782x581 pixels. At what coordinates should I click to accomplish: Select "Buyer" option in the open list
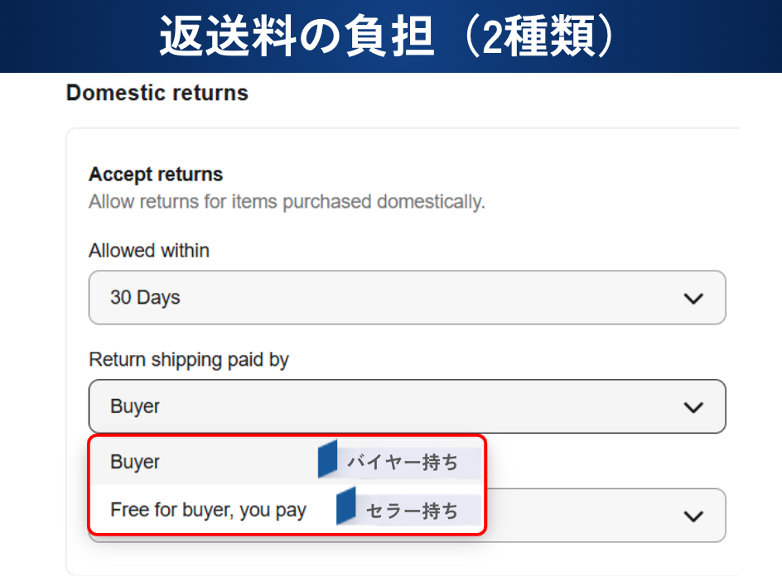[x=135, y=462]
